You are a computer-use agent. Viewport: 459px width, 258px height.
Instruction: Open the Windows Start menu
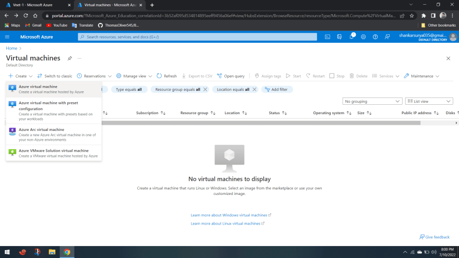7,252
